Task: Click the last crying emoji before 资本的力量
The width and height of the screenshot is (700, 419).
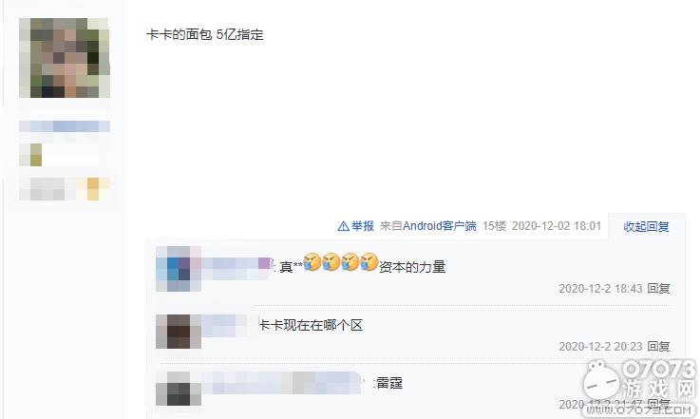Action: tap(369, 262)
